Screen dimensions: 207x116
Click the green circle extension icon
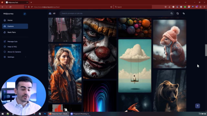click(185, 7)
